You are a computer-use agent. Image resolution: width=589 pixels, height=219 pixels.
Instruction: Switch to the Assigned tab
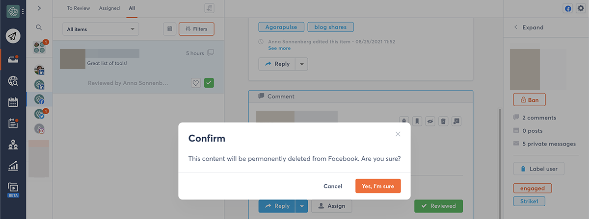109,8
